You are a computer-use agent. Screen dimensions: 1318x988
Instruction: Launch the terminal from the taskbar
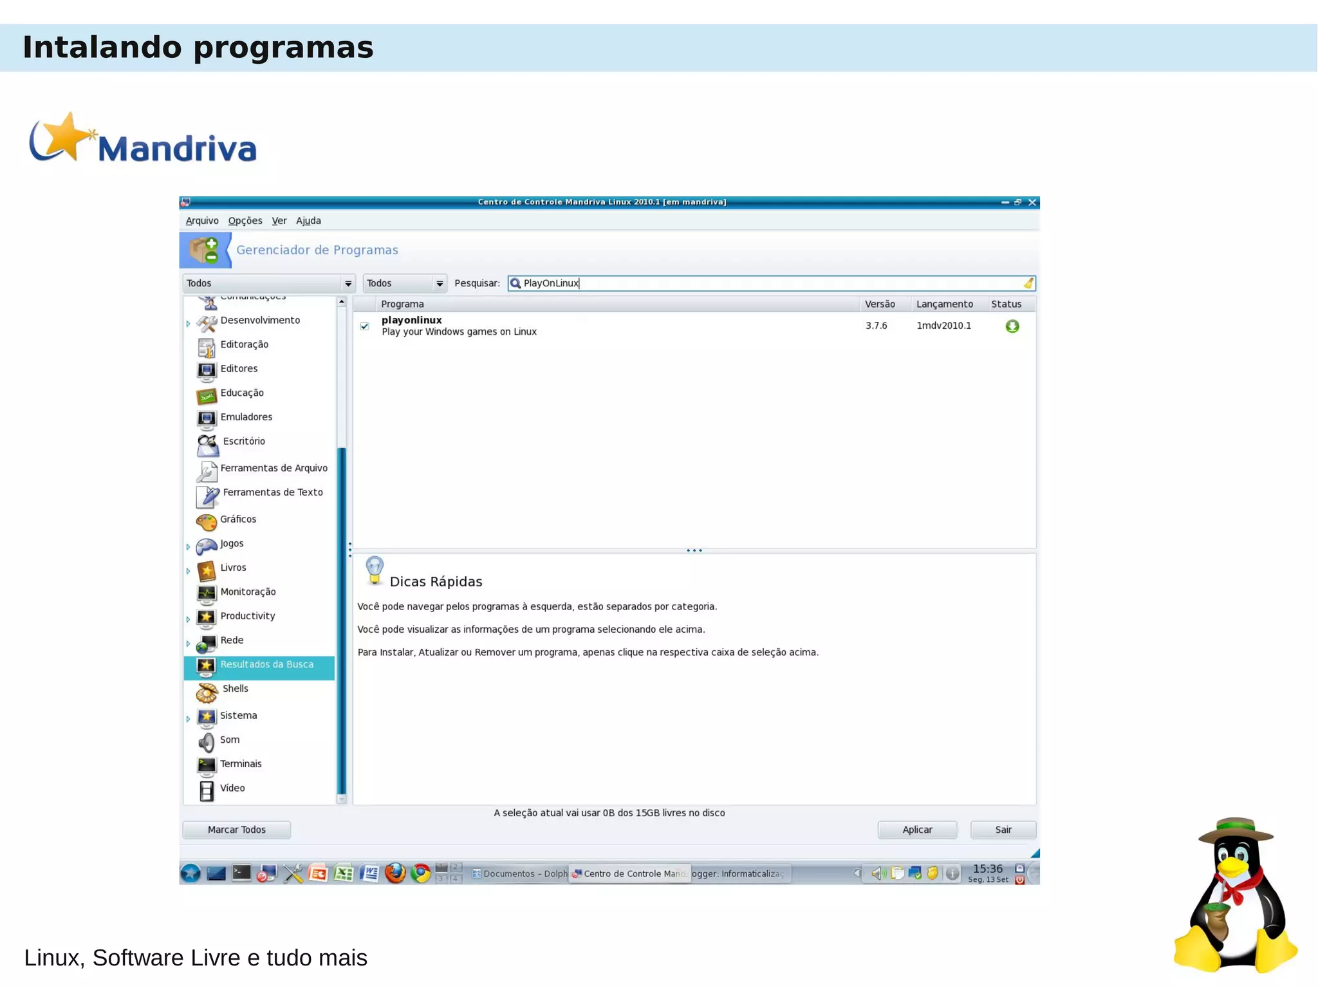click(241, 873)
